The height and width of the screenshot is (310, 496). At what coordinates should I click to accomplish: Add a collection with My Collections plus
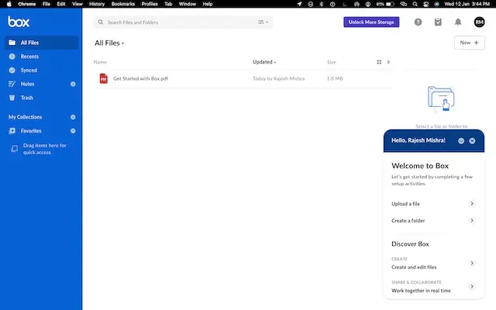coord(73,117)
